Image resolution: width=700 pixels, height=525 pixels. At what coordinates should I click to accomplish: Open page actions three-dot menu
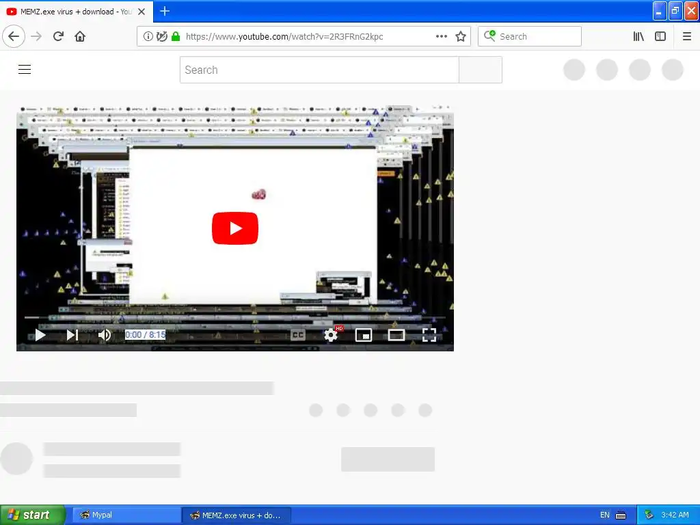(442, 37)
